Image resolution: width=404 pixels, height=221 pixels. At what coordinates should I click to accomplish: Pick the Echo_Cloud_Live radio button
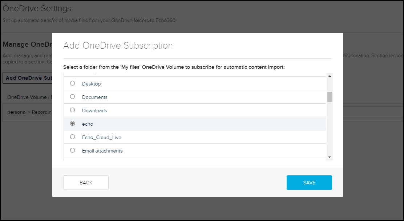click(x=72, y=137)
